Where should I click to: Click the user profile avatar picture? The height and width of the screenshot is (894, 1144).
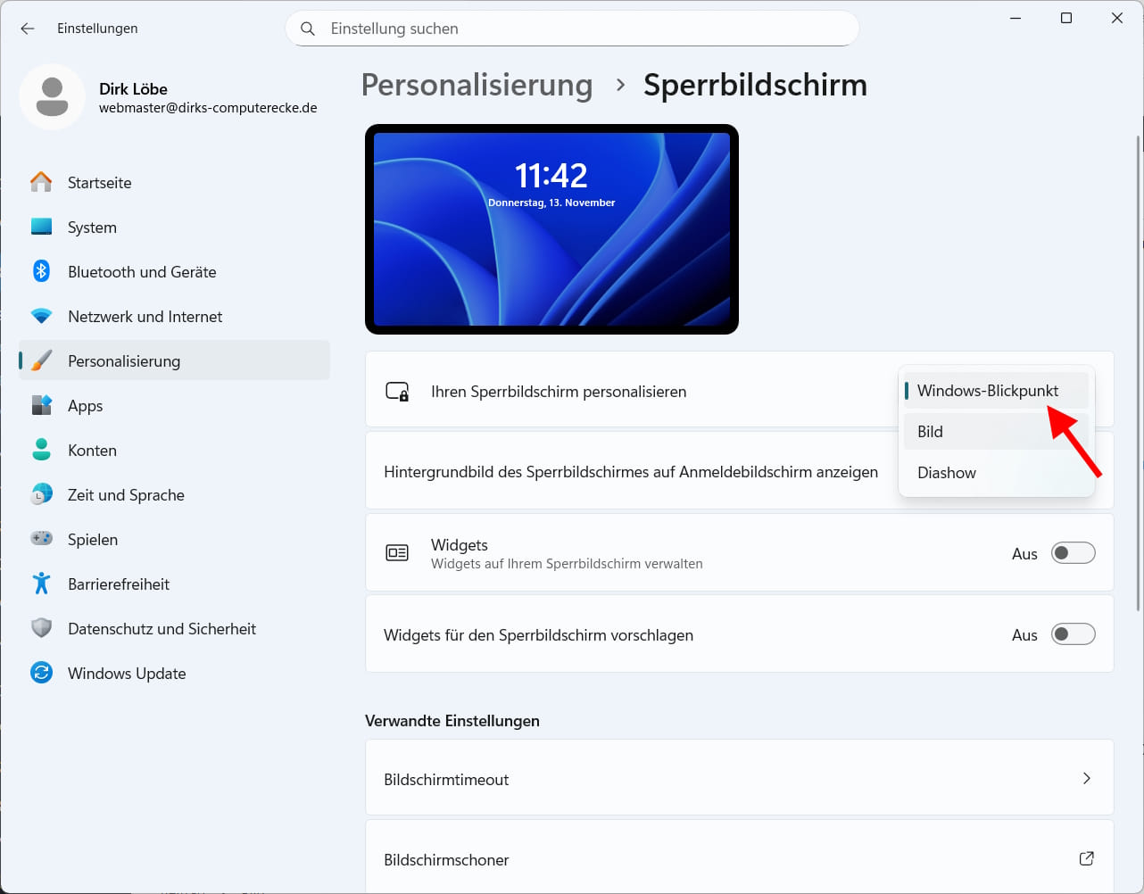pos(52,97)
